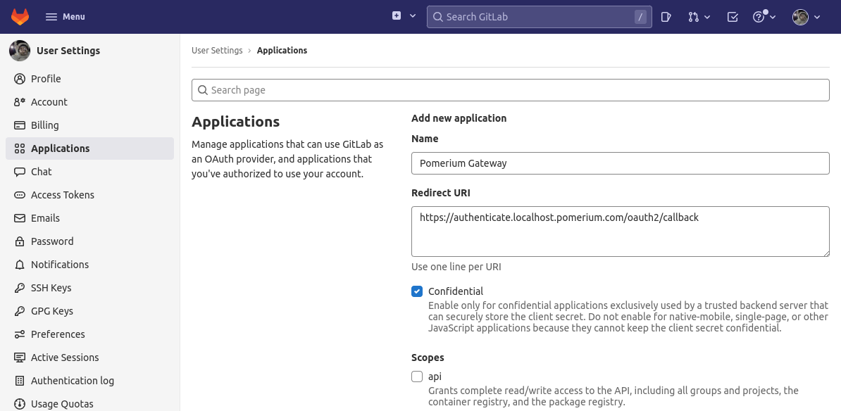Image resolution: width=841 pixels, height=411 pixels.
Task: Click the Notifications bell icon in sidebar
Action: point(19,265)
